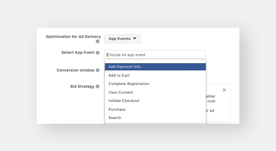This screenshot has height=151, width=276.
Task: Choose Add to Cart from list
Action: click(x=155, y=75)
